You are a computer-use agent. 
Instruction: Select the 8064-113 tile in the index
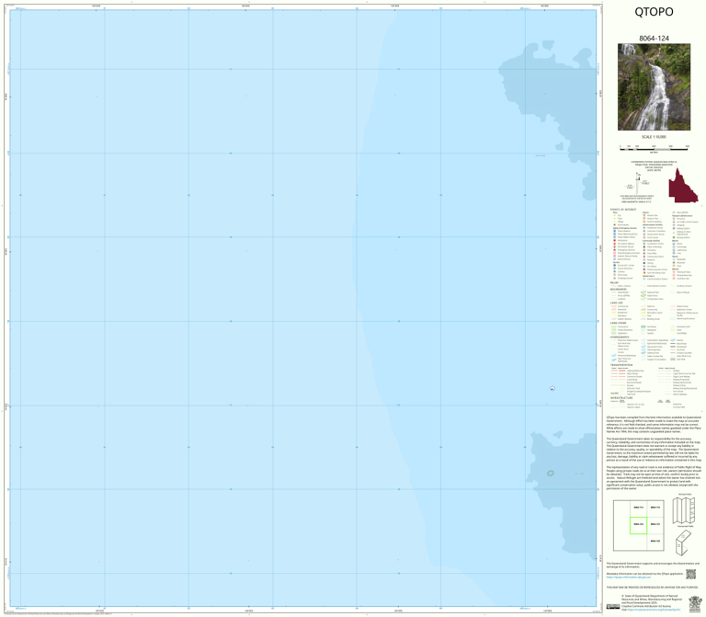pos(639,508)
